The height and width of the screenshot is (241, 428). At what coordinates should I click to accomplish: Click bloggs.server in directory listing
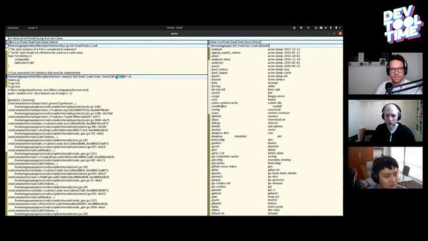[x=276, y=96]
